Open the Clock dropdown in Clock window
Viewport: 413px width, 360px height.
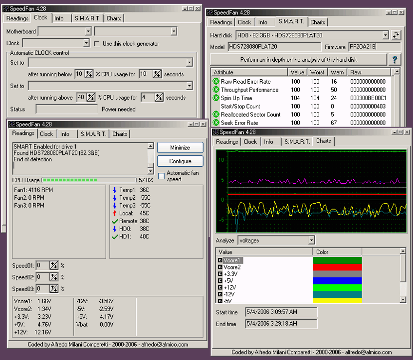[86, 44]
